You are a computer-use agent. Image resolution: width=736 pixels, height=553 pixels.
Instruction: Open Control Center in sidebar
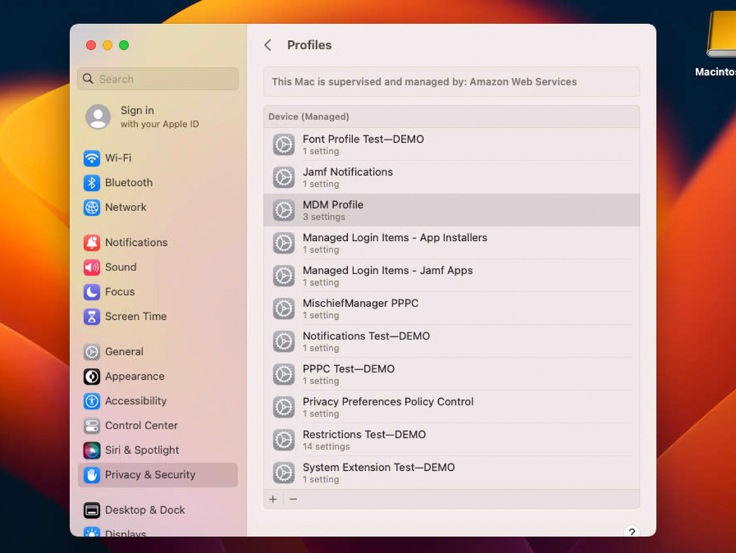[x=141, y=425]
